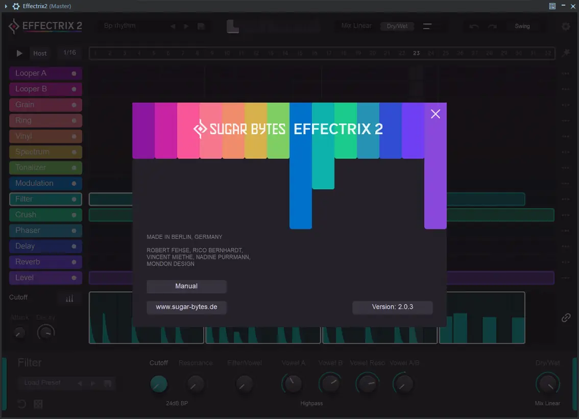
Task: Toggle the Modulation power dot
Action: [74, 184]
